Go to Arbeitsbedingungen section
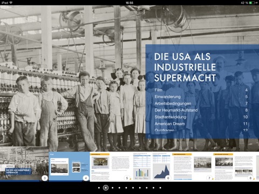The height and width of the screenshot is (194, 259). (173, 103)
